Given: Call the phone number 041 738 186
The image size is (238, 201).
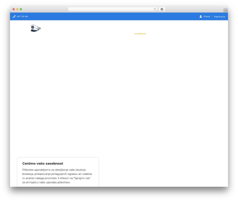Looking at the screenshot, I should coord(22,16).
